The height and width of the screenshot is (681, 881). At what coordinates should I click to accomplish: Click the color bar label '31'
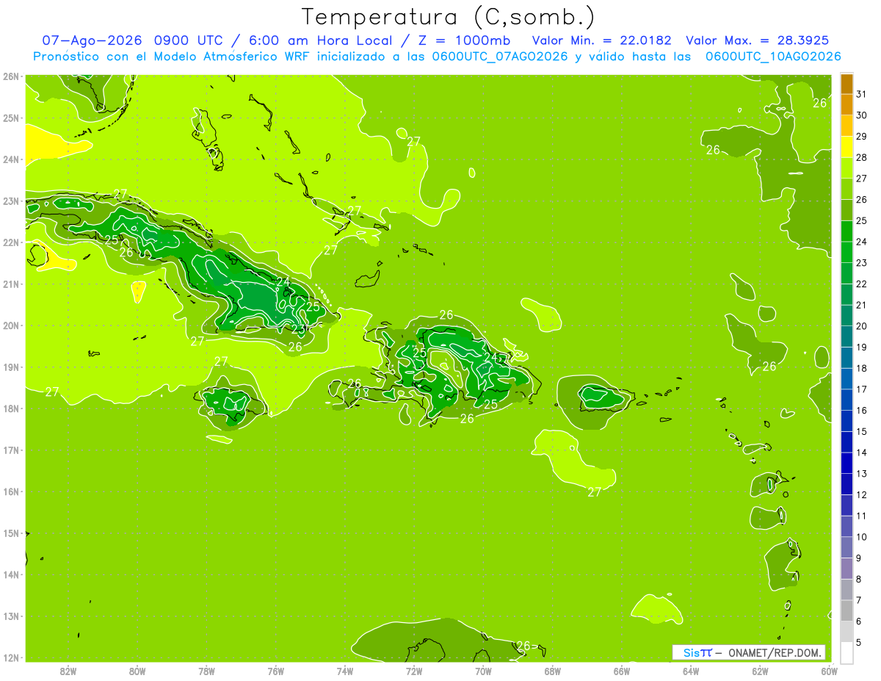[862, 94]
